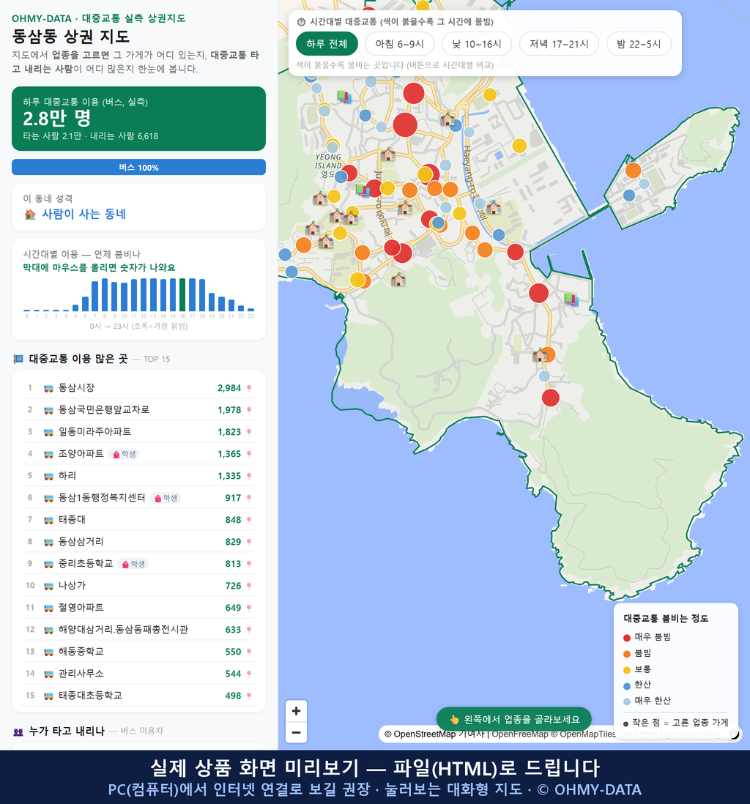The image size is (750, 804).
Task: Click the bus icon in the 동삼삼거리 row
Action: click(49, 542)
